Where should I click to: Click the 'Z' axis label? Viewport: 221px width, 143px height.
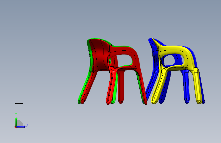(x=27, y=125)
